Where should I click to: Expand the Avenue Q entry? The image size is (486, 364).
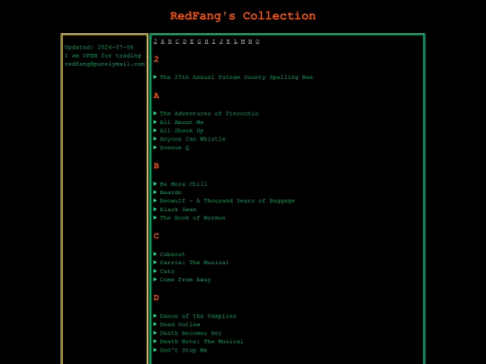[x=171, y=147]
